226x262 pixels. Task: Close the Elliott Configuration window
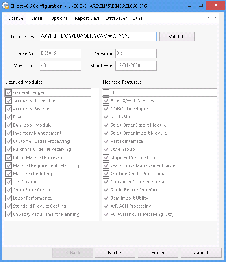(215, 5)
